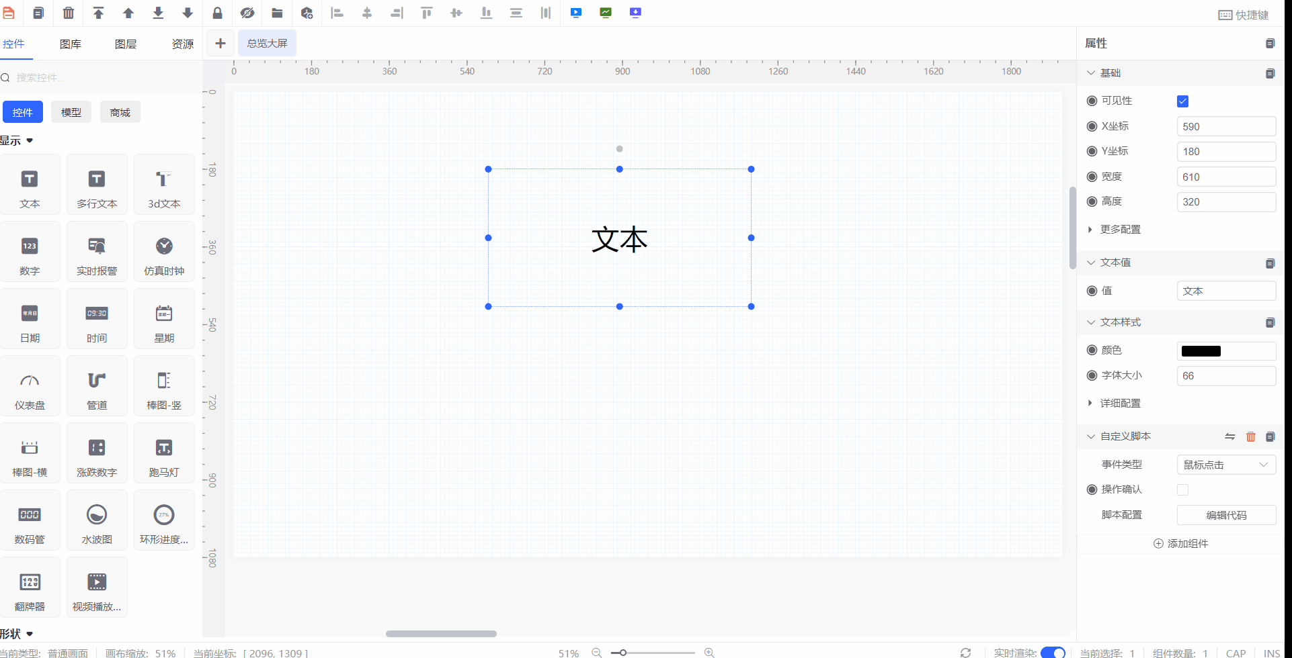The height and width of the screenshot is (658, 1292).
Task: Click the blue preview play screen icon
Action: pos(576,13)
